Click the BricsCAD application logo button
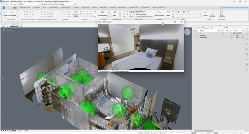This screenshot has width=249, height=134. click(4, 7)
